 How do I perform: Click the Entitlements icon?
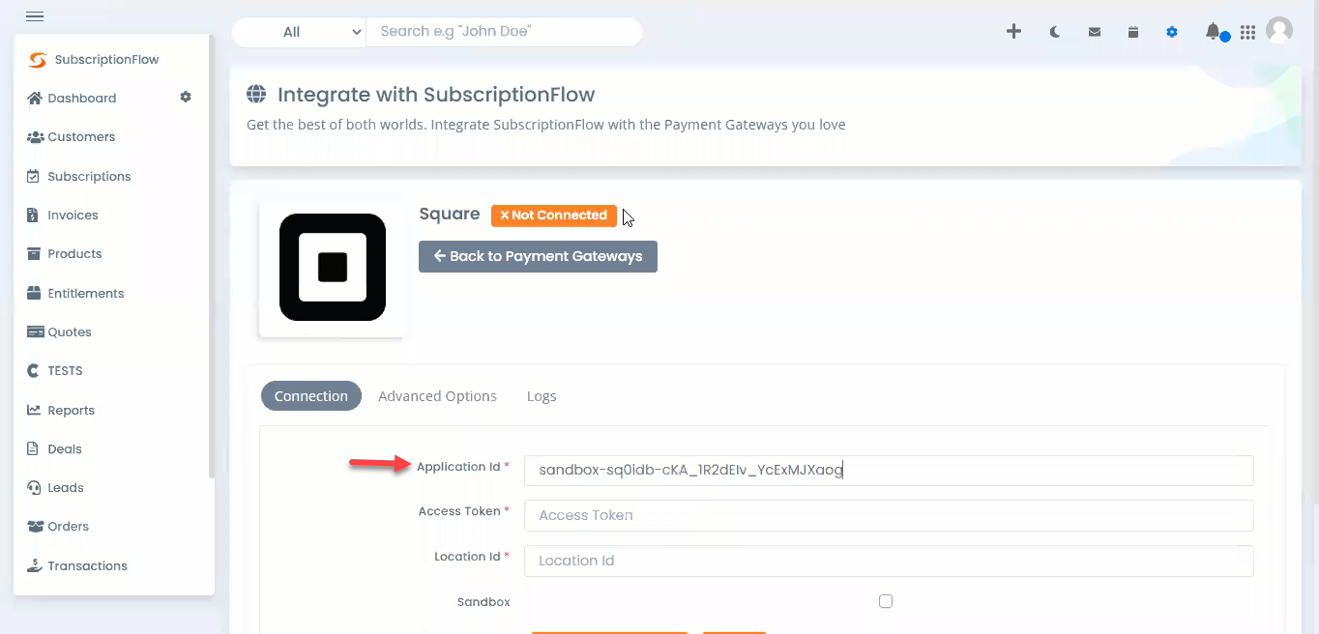pyautogui.click(x=34, y=293)
